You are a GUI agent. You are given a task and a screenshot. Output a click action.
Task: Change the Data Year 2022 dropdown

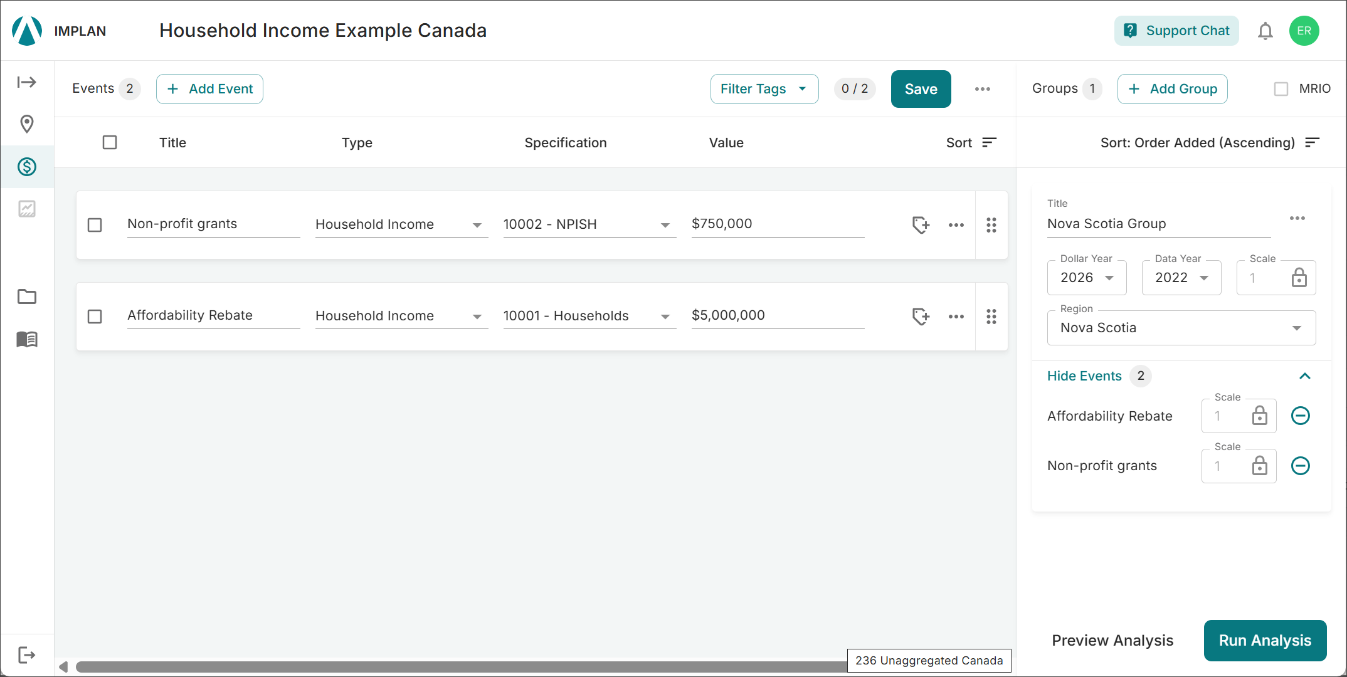[1181, 278]
